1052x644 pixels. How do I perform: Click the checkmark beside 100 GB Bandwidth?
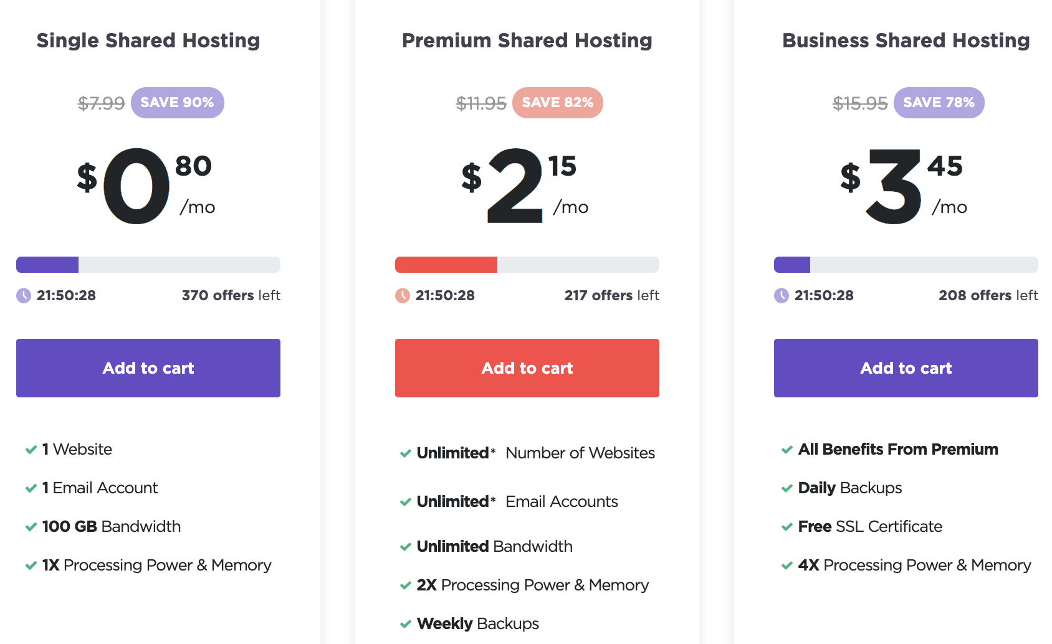[x=31, y=527]
